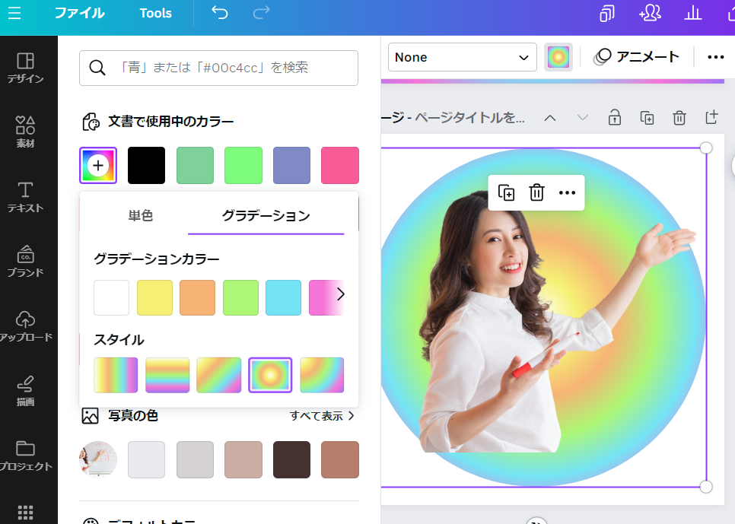Open the テキスト sidebar panel
Viewport: 735px width, 524px height.
coord(25,197)
